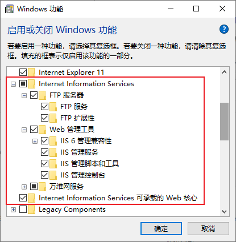Click the FTP 服务器 folder icon
Screen dimensions: 236x242
[x=42, y=95]
